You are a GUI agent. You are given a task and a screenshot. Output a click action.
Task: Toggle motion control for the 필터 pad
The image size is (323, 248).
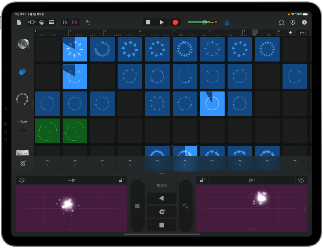click(x=301, y=180)
